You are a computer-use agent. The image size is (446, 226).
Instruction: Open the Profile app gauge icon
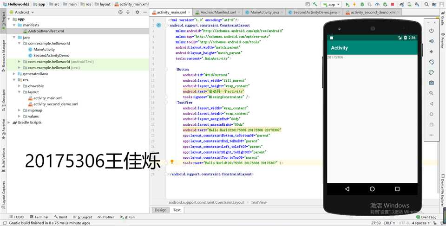point(377,4)
